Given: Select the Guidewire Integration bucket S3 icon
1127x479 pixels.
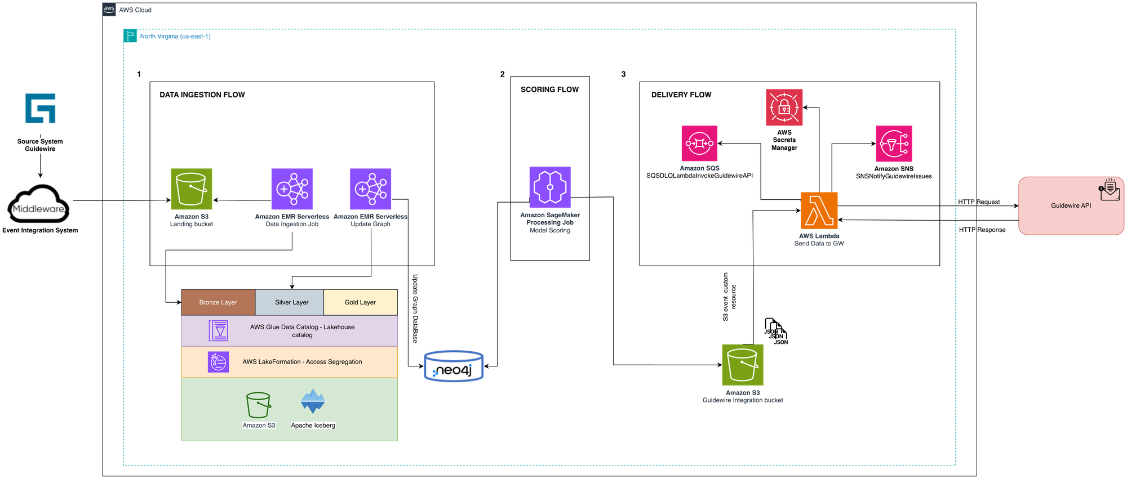Looking at the screenshot, I should tap(743, 365).
